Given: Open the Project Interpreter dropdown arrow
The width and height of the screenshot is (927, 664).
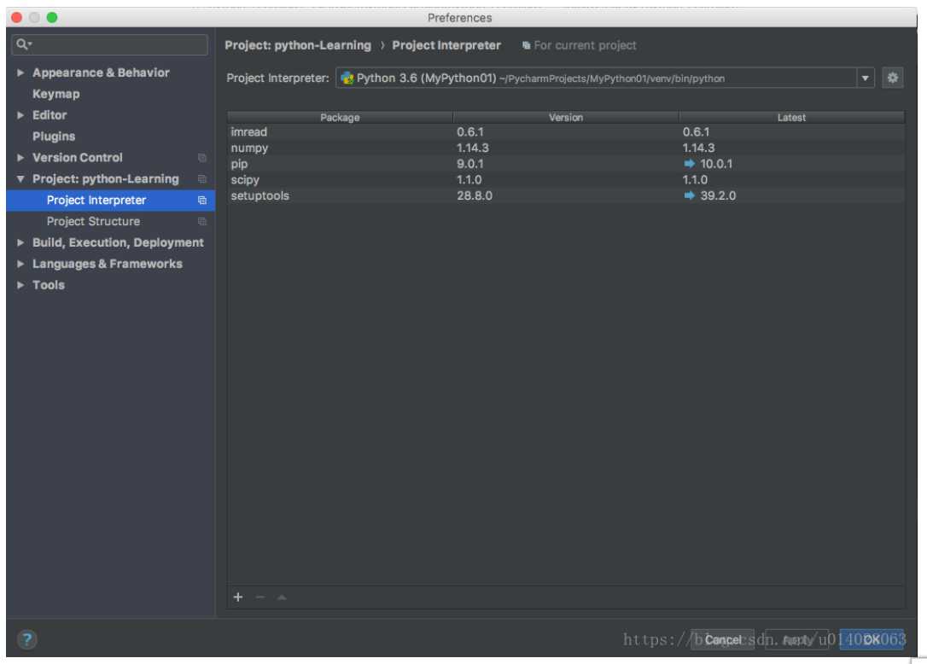Looking at the screenshot, I should pyautogui.click(x=865, y=78).
